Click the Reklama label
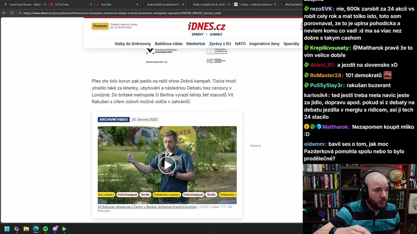 click(x=255, y=146)
